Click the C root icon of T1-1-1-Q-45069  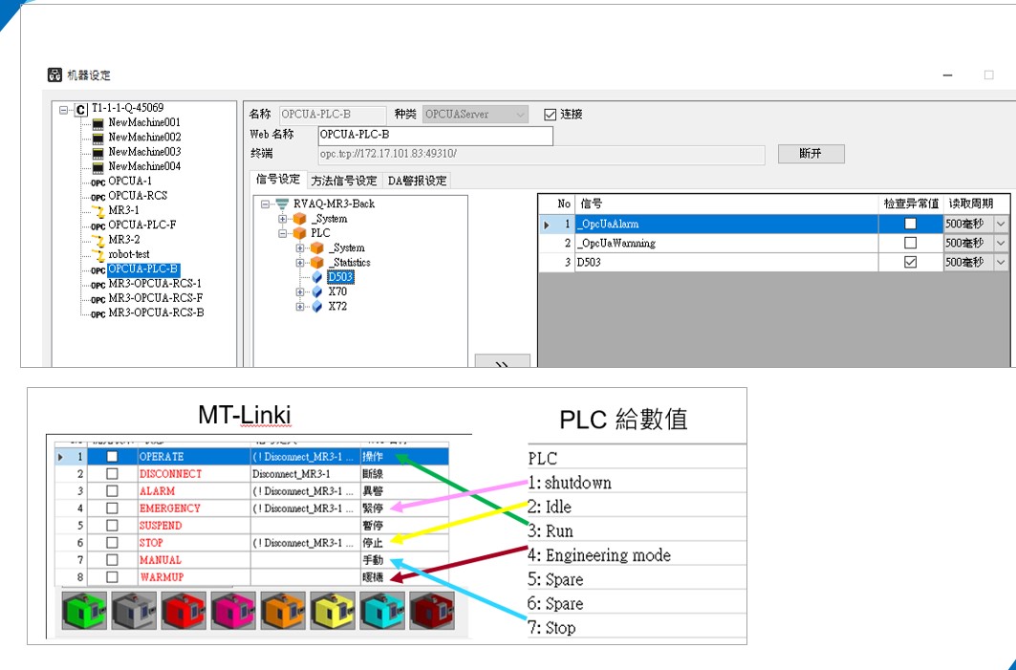(x=81, y=110)
